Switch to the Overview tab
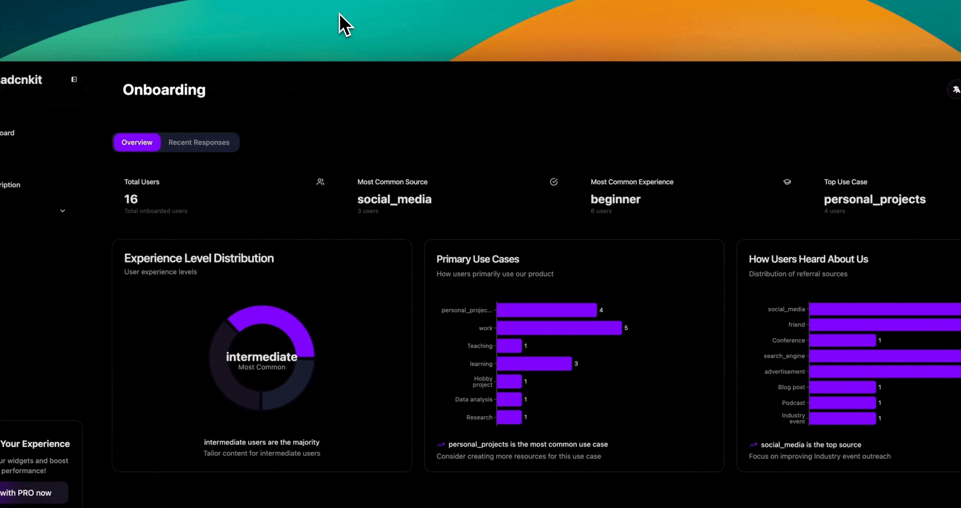The width and height of the screenshot is (961, 508). 137,143
